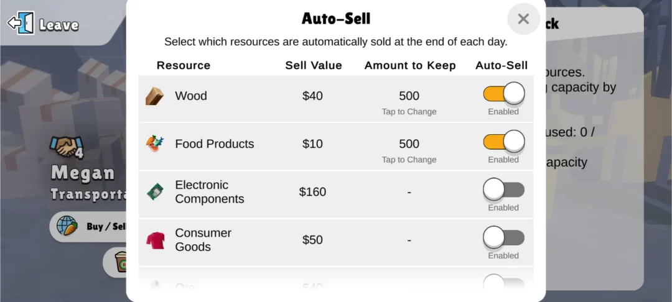Switch on Consumer Goods auto-sell
This screenshot has width=672, height=302.
click(x=503, y=237)
